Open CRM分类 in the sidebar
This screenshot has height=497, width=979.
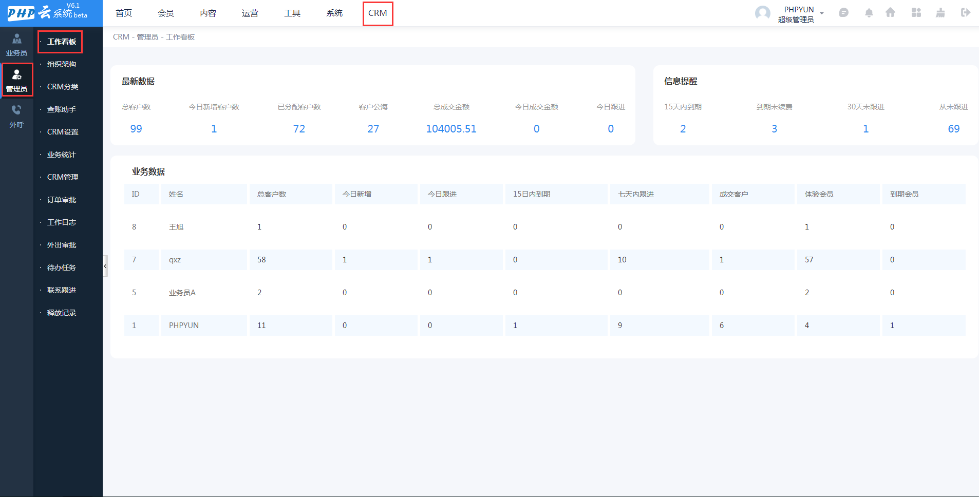click(63, 87)
